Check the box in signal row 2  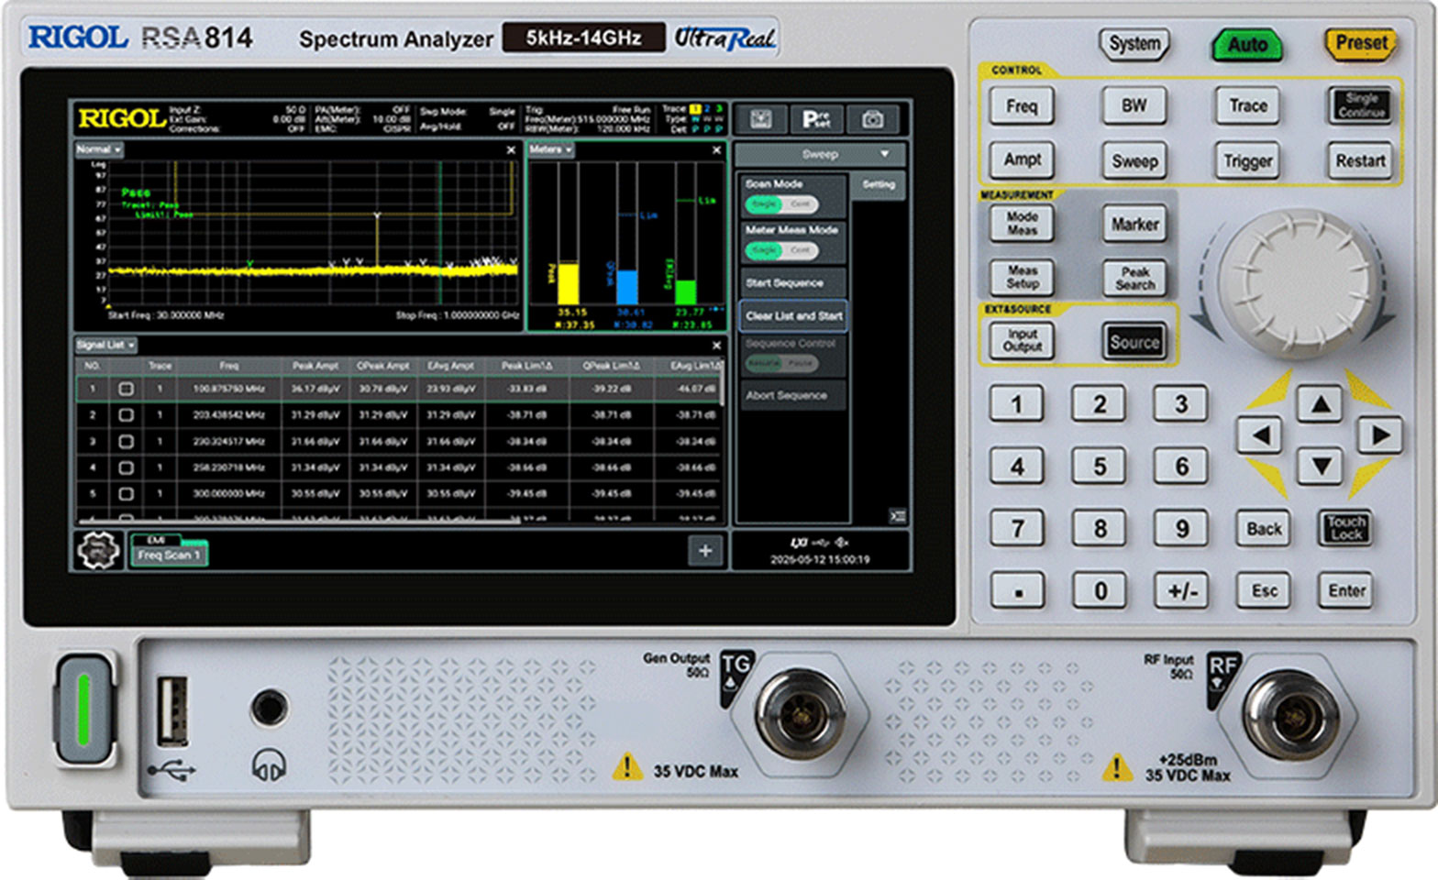pos(126,415)
